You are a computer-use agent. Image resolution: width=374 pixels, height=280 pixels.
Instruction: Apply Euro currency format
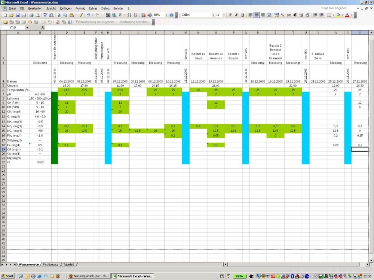pyautogui.click(x=295, y=15)
